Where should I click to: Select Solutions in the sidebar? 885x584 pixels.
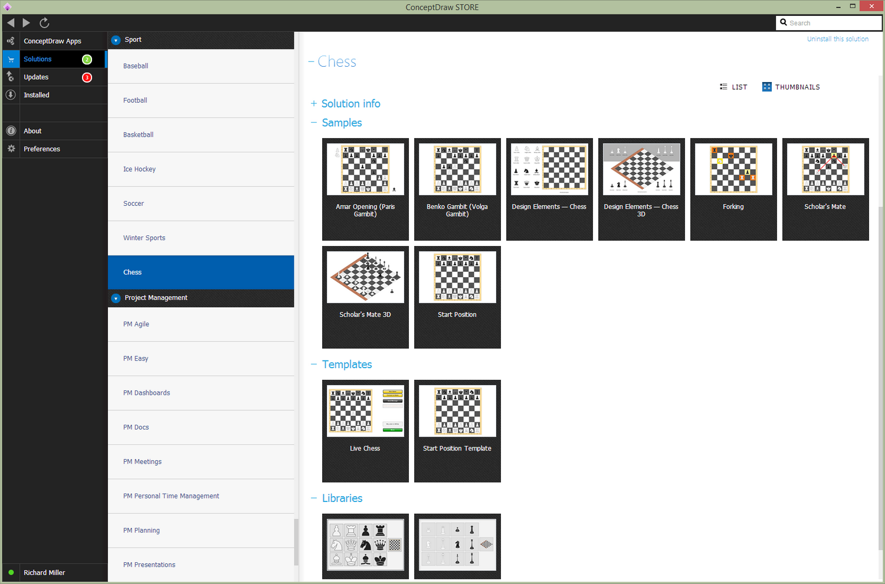(55, 59)
